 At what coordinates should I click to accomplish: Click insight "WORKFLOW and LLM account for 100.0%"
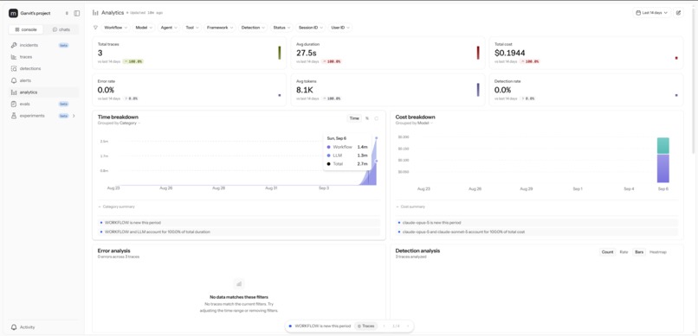[239, 231]
